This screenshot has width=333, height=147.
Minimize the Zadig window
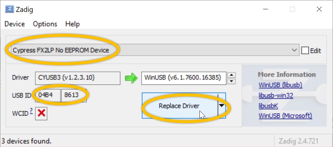pyautogui.click(x=265, y=9)
